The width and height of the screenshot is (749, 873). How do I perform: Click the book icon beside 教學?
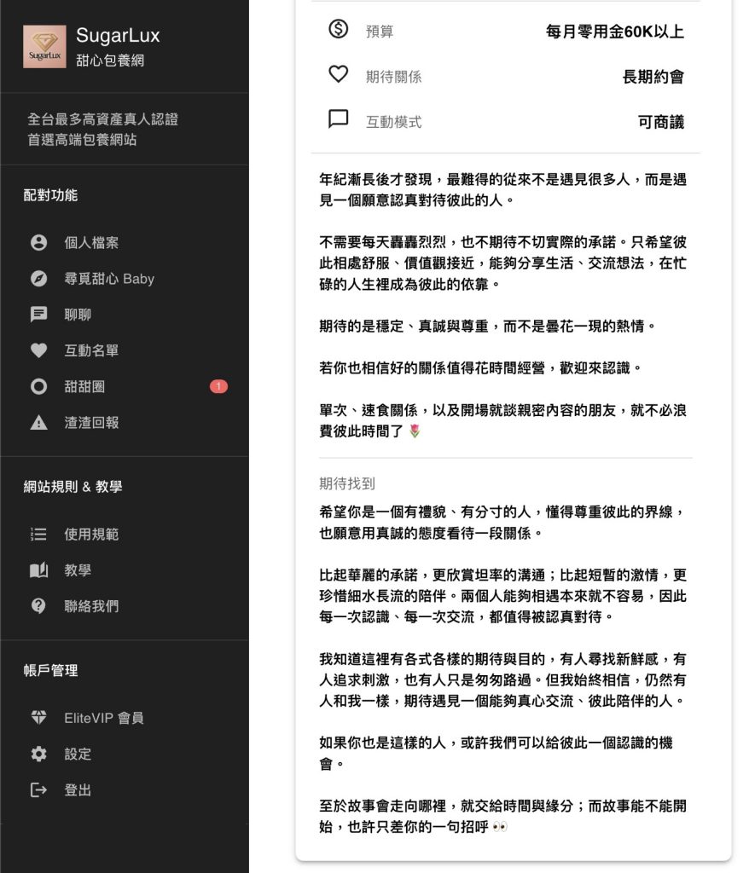pyautogui.click(x=38, y=570)
